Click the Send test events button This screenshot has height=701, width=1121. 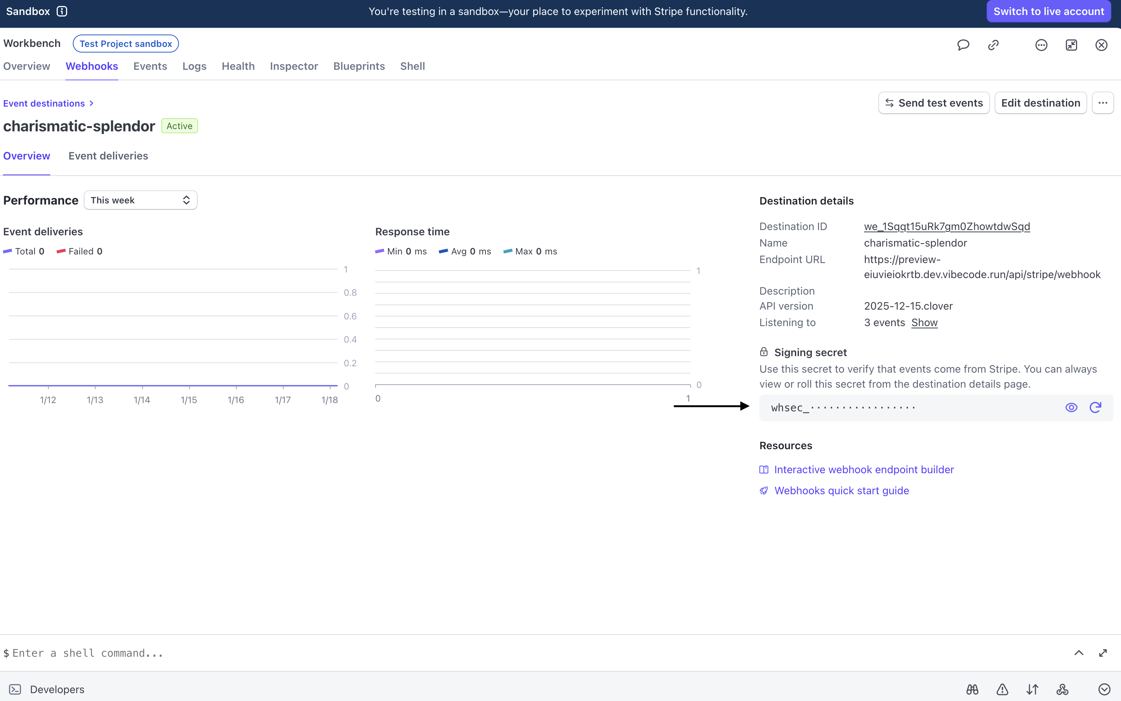(934, 102)
